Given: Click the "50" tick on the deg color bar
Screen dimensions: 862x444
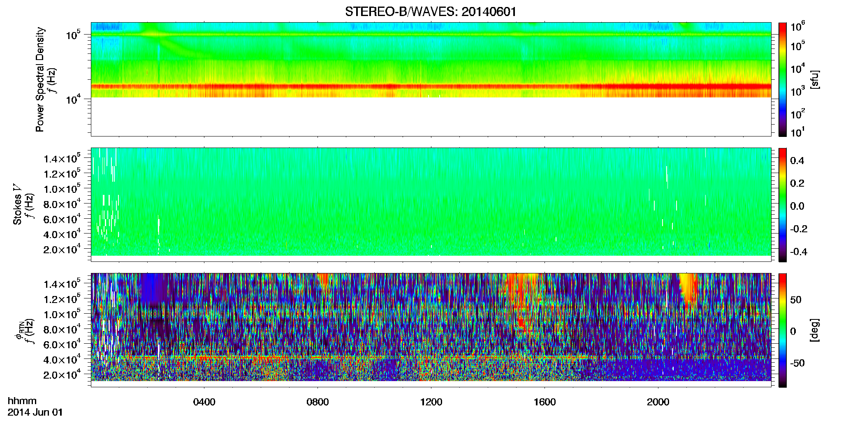Looking at the screenshot, I should pyautogui.click(x=796, y=300).
